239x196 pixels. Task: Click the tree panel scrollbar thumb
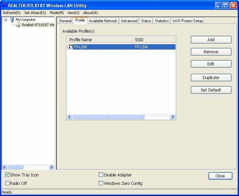15,167
